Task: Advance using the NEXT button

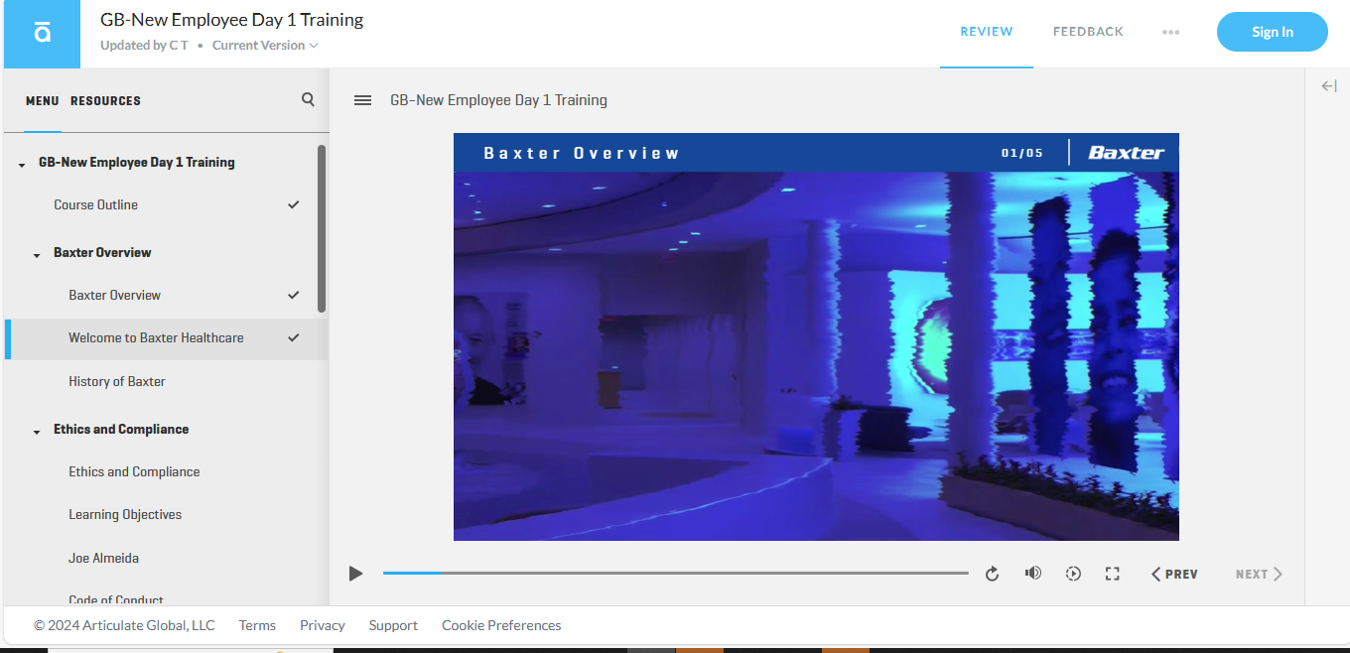Action: click(x=1259, y=574)
